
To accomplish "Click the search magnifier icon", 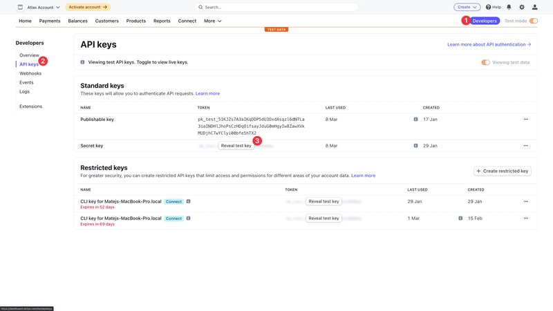I will (200, 7).
